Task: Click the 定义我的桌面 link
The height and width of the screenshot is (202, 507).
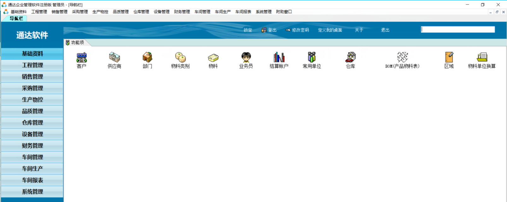Action: click(330, 30)
